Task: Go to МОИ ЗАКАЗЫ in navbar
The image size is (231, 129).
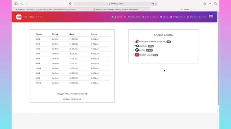Action: pyautogui.click(x=150, y=17)
